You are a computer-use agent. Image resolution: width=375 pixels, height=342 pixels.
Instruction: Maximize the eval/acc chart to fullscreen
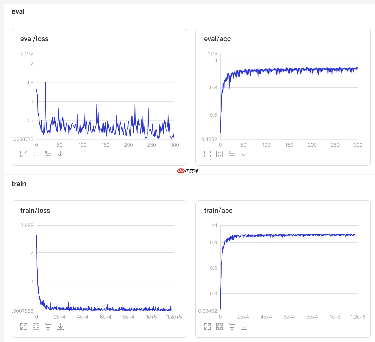pos(207,154)
